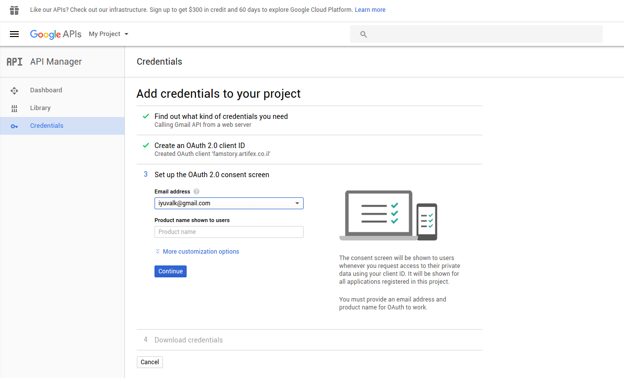
Task: Reopen the Create an OAuth 2.0 client ID step
Action: point(199,146)
